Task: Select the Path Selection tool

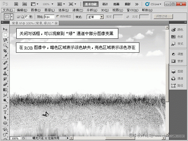Action: point(5,118)
